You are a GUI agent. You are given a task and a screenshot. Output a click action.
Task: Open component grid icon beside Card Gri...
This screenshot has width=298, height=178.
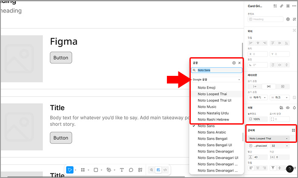tap(275, 6)
